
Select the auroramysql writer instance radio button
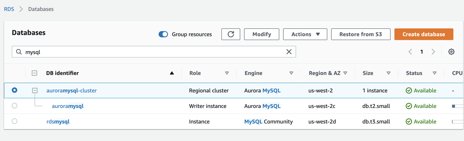point(14,106)
